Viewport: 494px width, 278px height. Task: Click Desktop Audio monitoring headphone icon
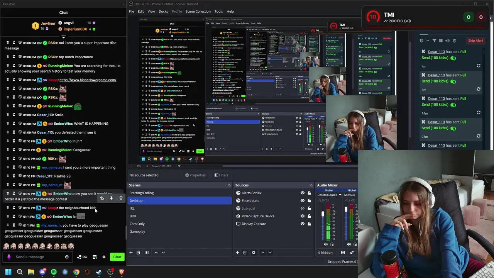pos(332,244)
